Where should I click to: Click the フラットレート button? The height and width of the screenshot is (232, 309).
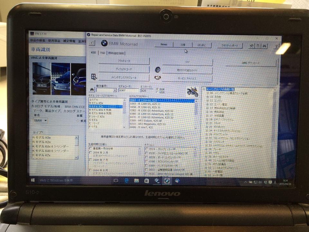pyautogui.click(x=124, y=61)
